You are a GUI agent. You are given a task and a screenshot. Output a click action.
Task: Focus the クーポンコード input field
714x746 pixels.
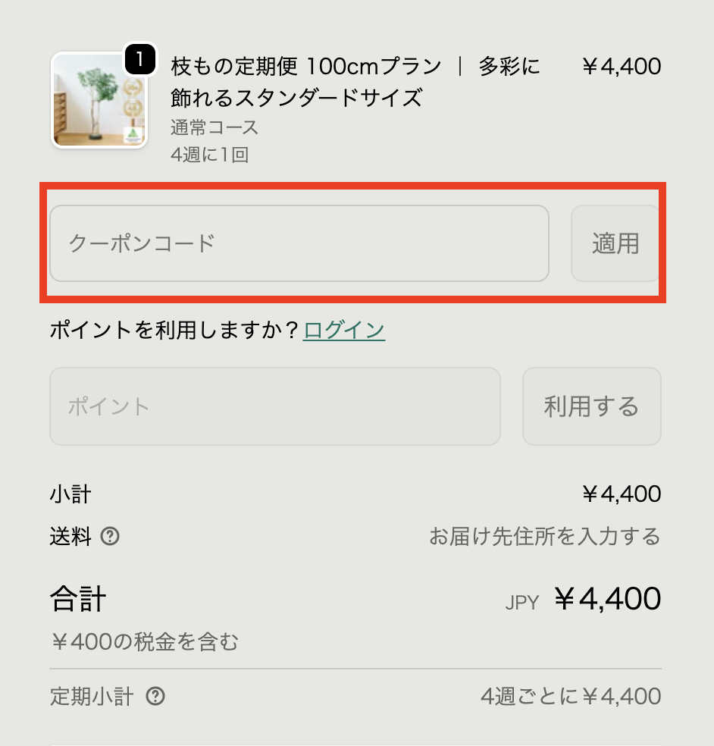tap(299, 243)
